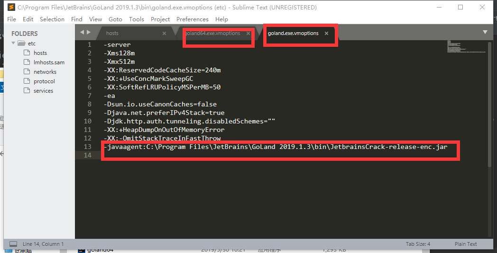Open the Find menu

(77, 19)
